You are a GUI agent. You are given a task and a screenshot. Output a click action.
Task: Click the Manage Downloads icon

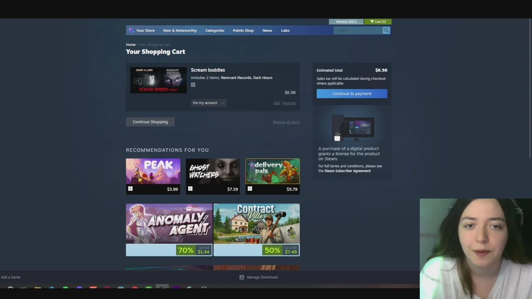point(241,277)
